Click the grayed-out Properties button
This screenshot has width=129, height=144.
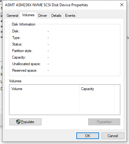(104, 122)
